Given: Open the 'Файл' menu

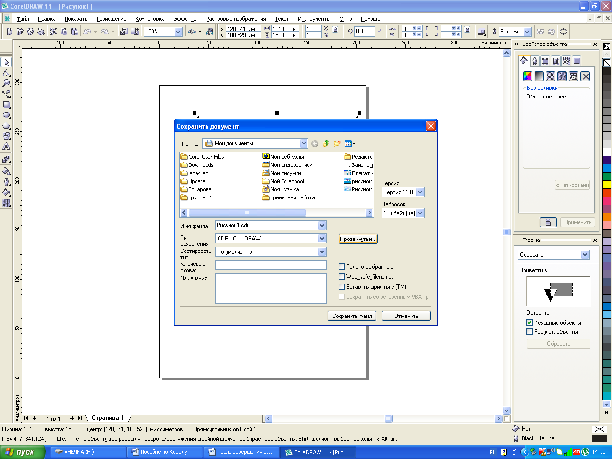Looking at the screenshot, I should click(x=22, y=19).
